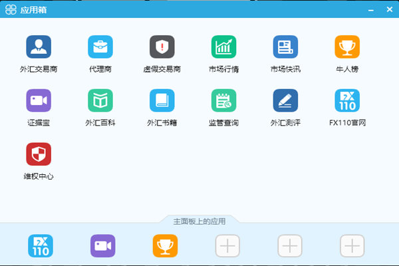
Task: Click the 市场快讯 text label
Action: (x=285, y=69)
